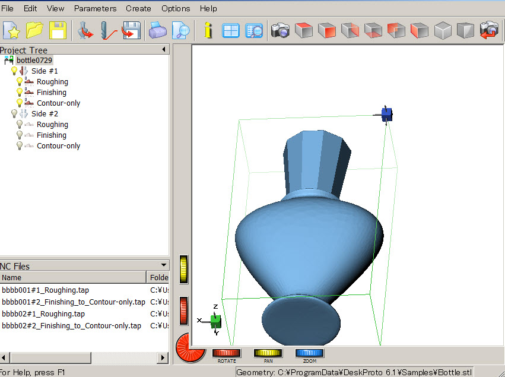Click the NC Files horizontal scrollbar thumb

50,357
